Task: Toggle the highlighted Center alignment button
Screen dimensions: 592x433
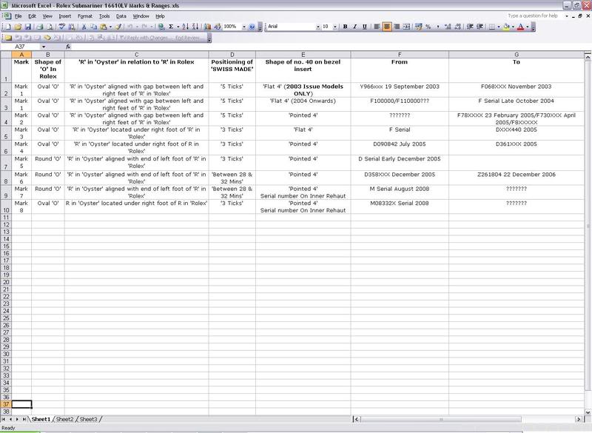Action: [387, 27]
